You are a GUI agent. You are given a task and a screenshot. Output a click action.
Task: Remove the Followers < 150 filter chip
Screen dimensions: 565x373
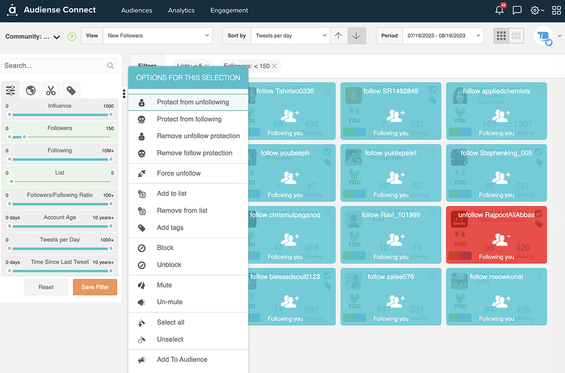pyautogui.click(x=274, y=66)
